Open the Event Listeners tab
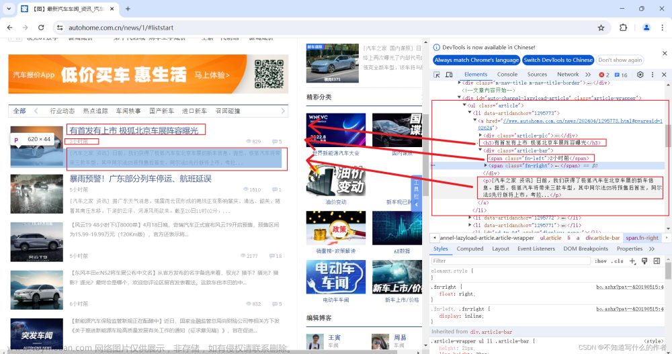672x354 pixels. 536,249
